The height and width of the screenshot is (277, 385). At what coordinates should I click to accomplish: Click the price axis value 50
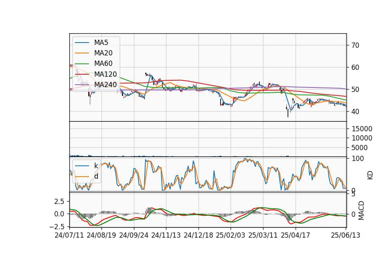tap(355, 90)
